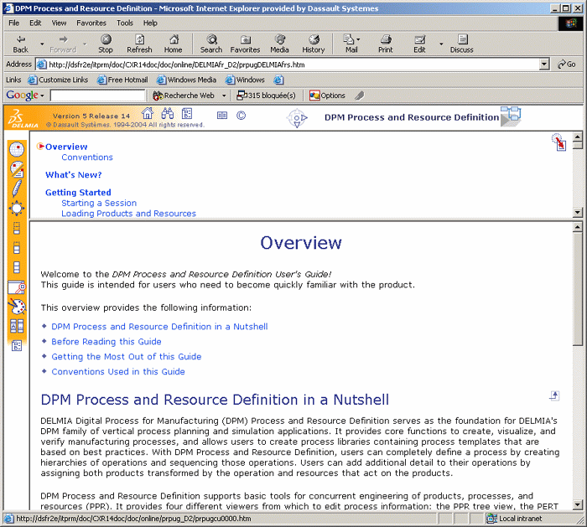The image size is (587, 527).
Task: Open the Favorites menu in menu bar
Action: pyautogui.click(x=91, y=23)
